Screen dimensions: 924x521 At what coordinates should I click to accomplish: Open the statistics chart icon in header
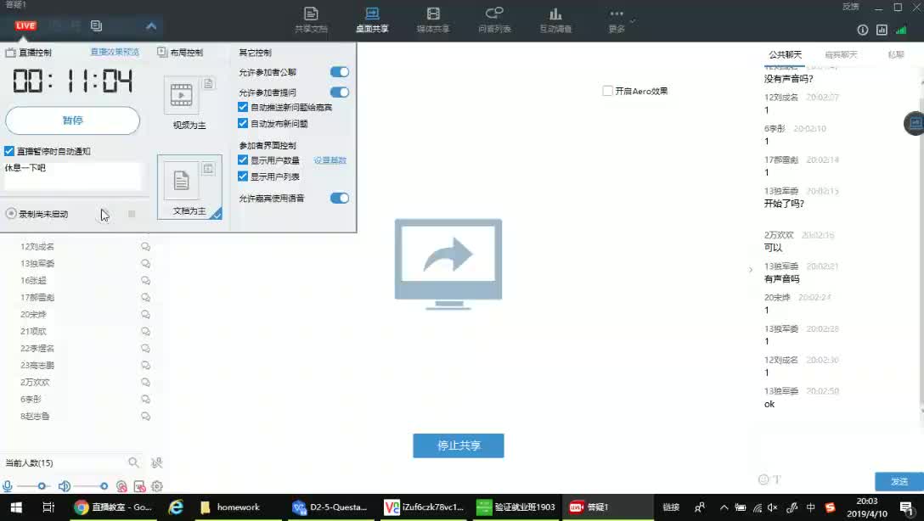[x=882, y=30]
